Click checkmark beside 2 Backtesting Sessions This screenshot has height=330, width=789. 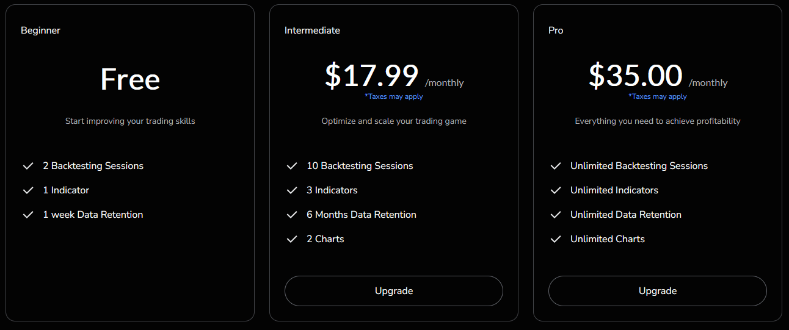[28, 166]
